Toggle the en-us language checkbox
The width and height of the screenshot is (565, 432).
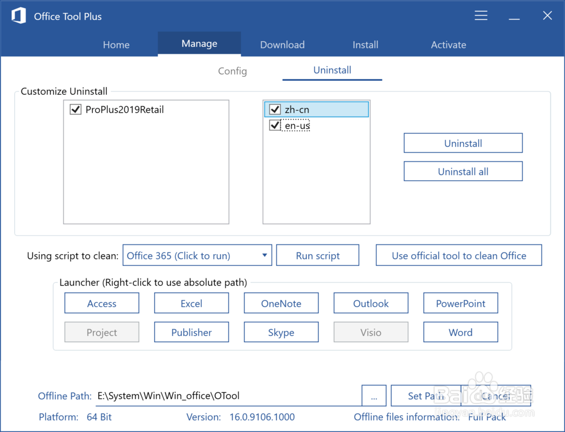pos(275,125)
